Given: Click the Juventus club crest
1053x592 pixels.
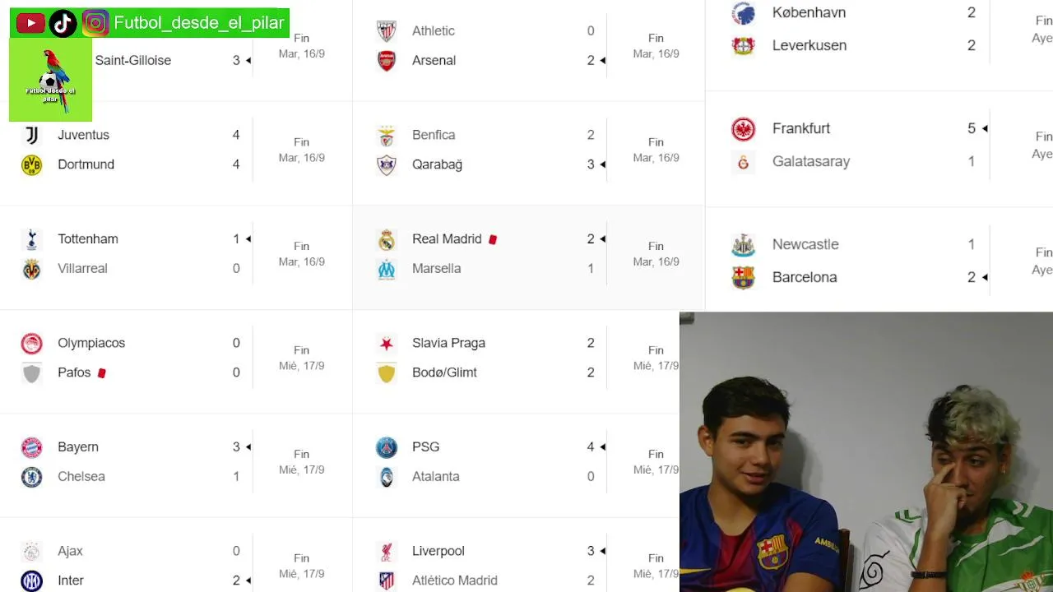Looking at the screenshot, I should tap(31, 135).
